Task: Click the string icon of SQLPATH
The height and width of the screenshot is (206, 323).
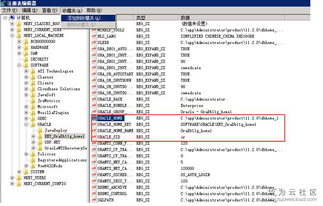Action: pyautogui.click(x=94, y=200)
